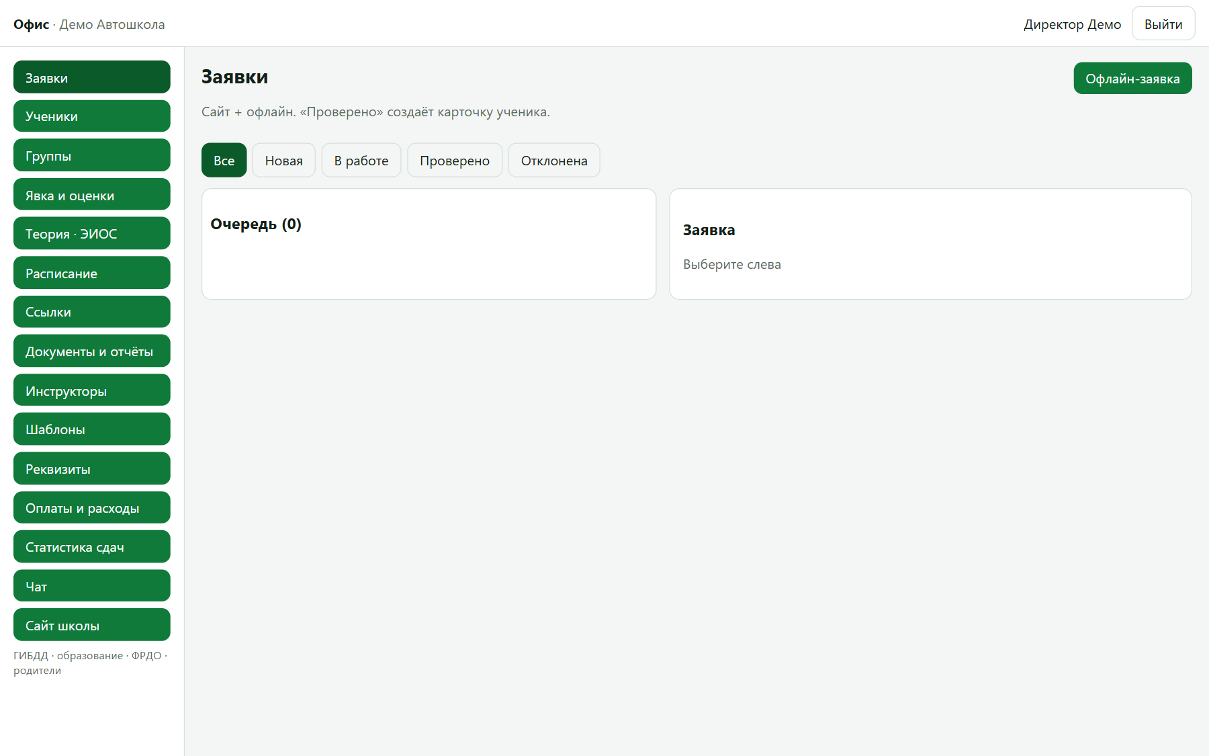This screenshot has height=756, width=1209.
Task: Click the Заявка panel heading
Action: [709, 230]
